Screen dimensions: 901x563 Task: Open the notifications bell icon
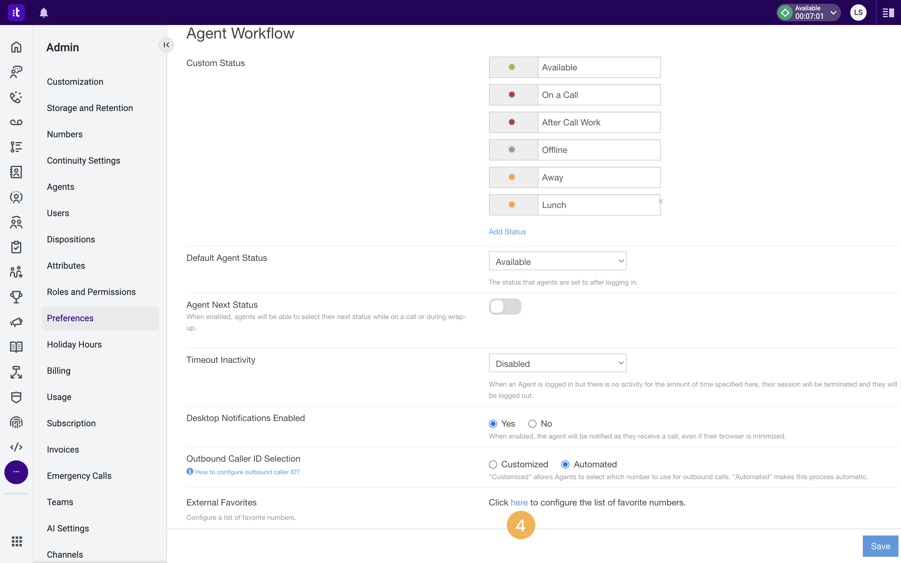(x=43, y=12)
